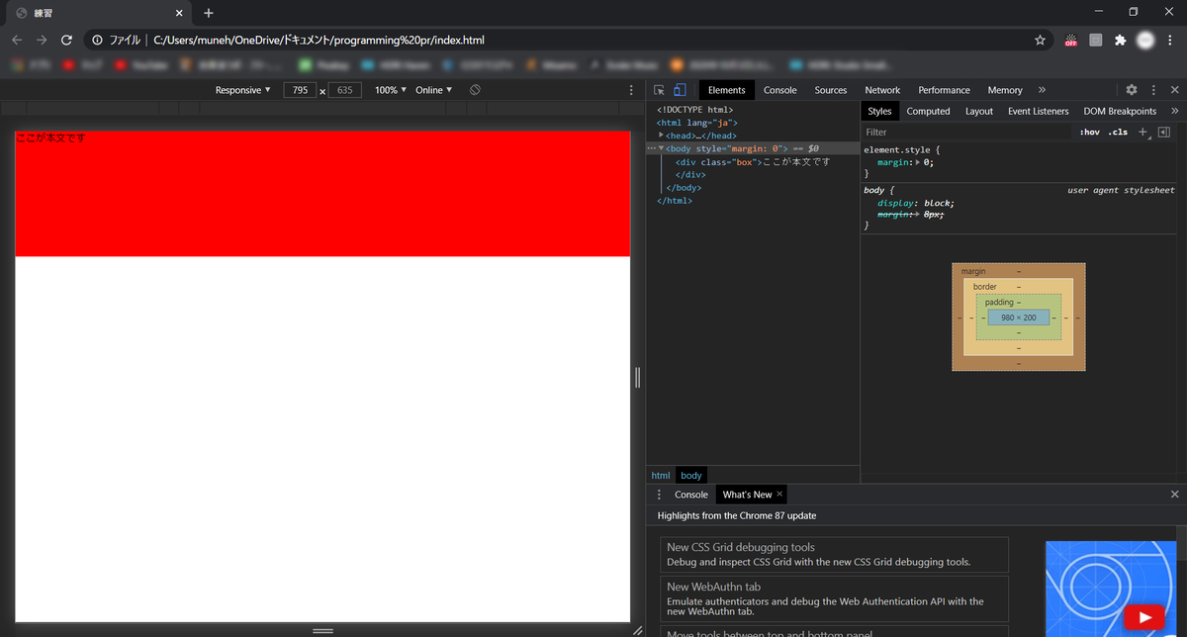Image resolution: width=1187 pixels, height=637 pixels.
Task: Open the Extensions puzzle icon
Action: [1120, 41]
